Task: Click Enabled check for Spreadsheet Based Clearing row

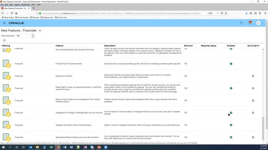Action: pos(231,137)
